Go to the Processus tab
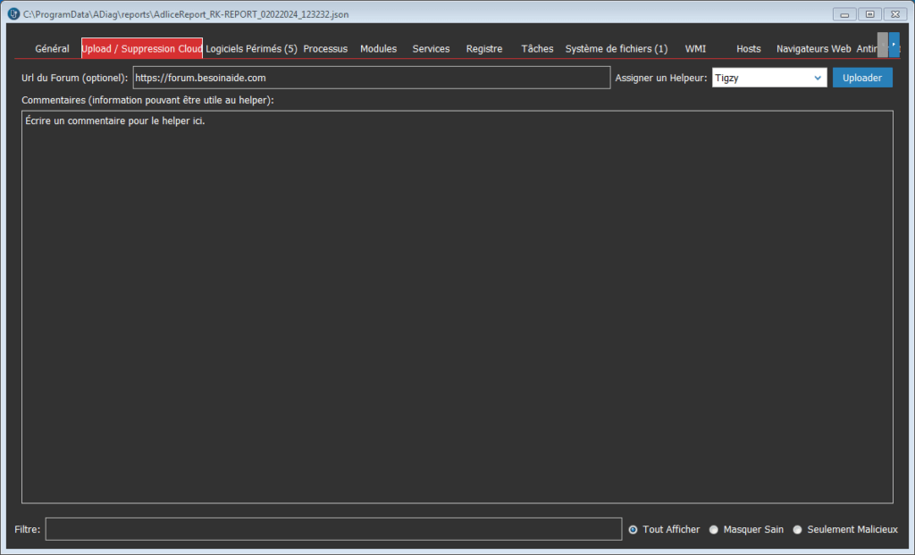 point(325,49)
